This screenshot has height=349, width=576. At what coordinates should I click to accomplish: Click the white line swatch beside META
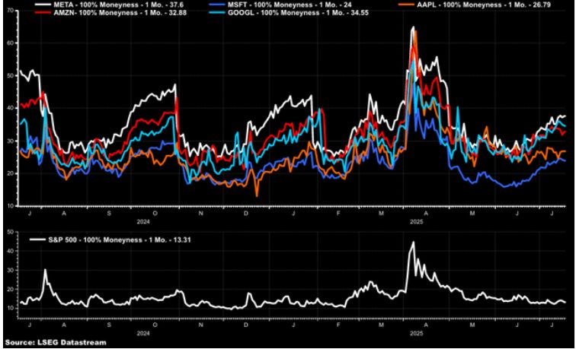(x=43, y=5)
